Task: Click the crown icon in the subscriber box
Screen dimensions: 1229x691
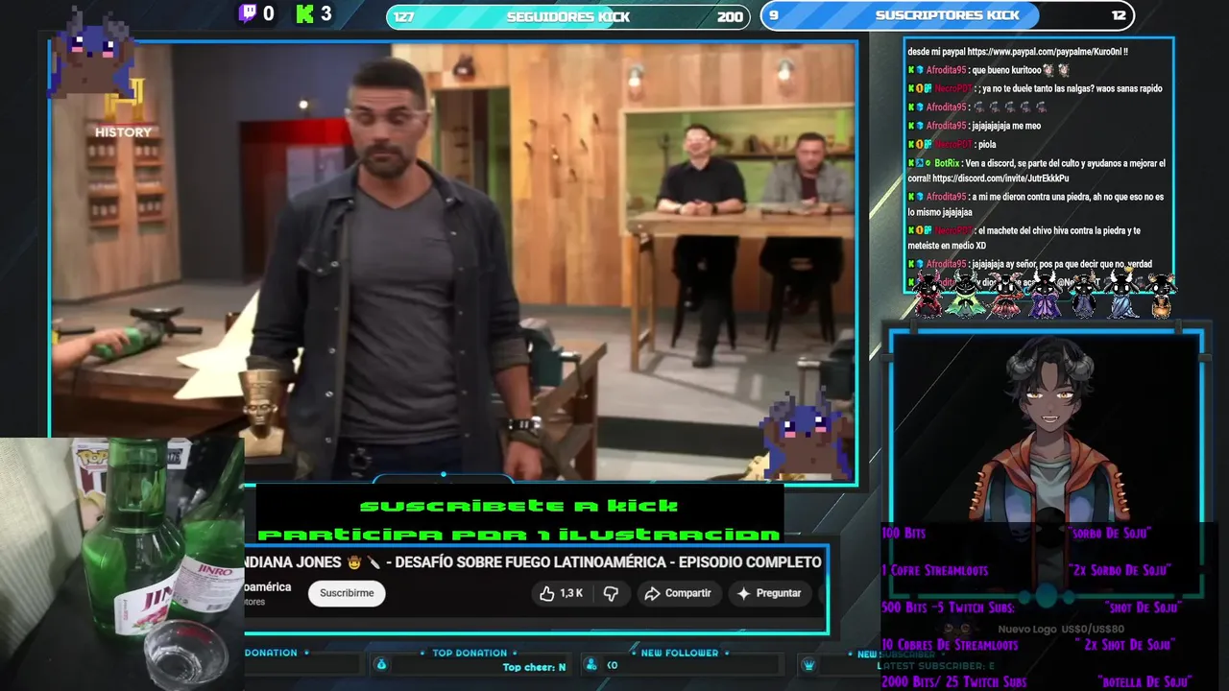Action: (x=809, y=665)
